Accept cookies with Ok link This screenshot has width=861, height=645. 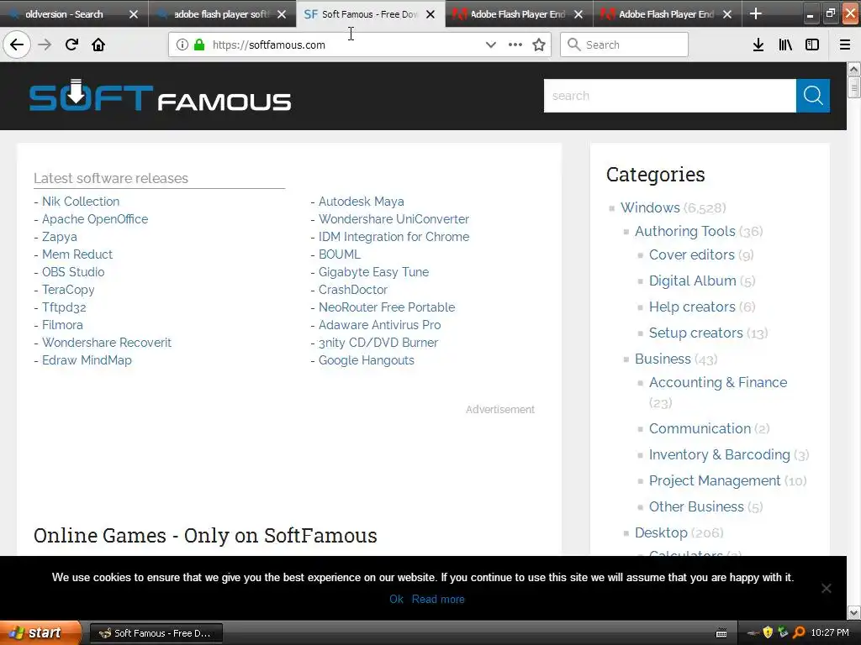point(397,599)
